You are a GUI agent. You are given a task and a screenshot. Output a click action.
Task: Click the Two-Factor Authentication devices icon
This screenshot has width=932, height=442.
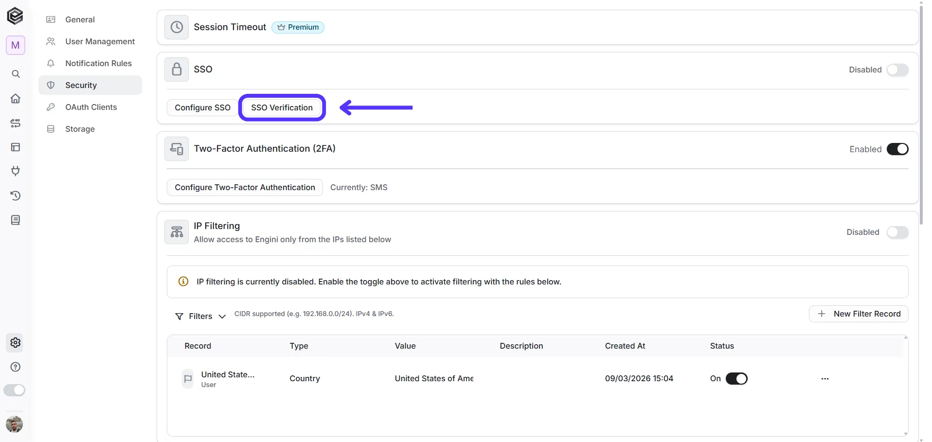tap(177, 149)
